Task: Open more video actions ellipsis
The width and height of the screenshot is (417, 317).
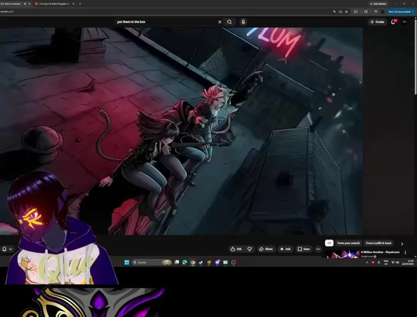Action: point(318,249)
